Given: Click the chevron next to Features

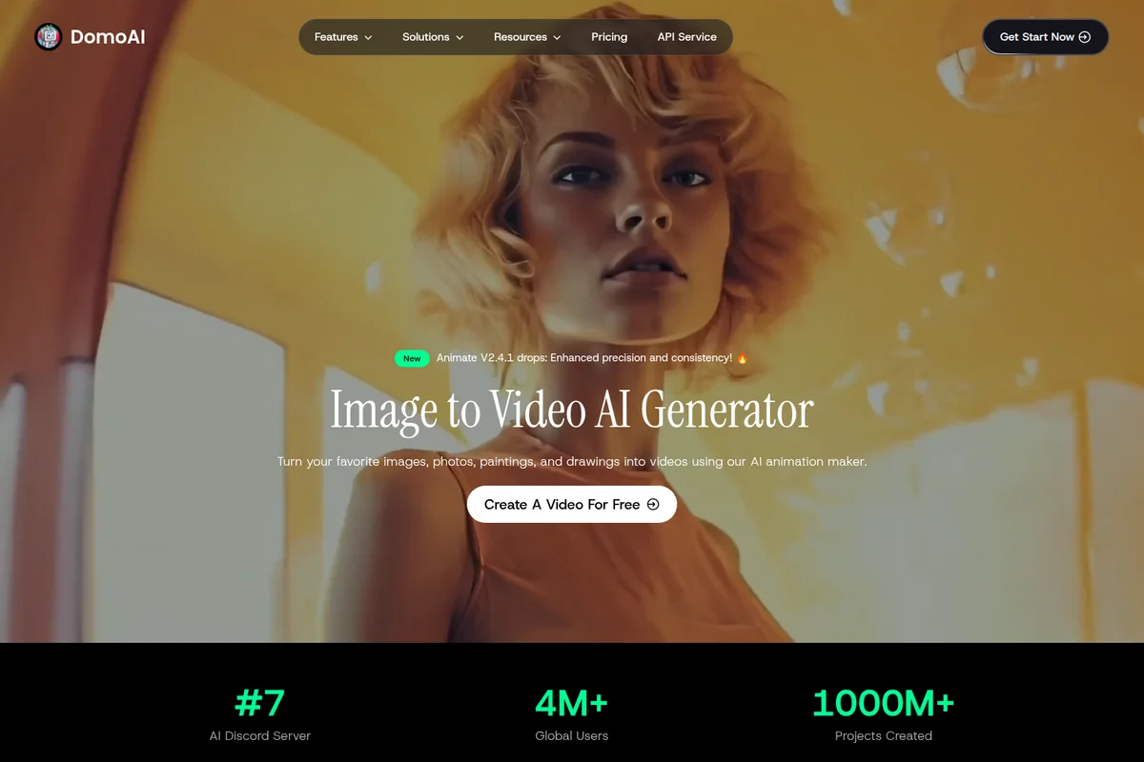Looking at the screenshot, I should coord(368,37).
